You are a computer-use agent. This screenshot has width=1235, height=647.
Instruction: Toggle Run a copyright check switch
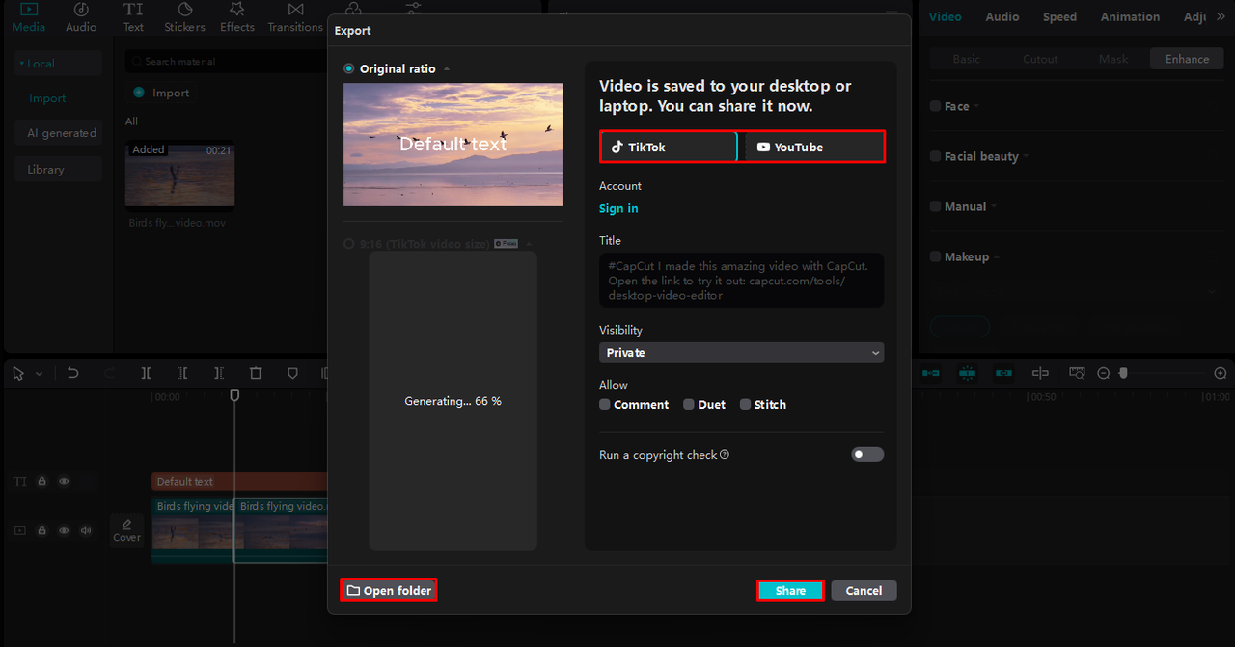coord(867,454)
